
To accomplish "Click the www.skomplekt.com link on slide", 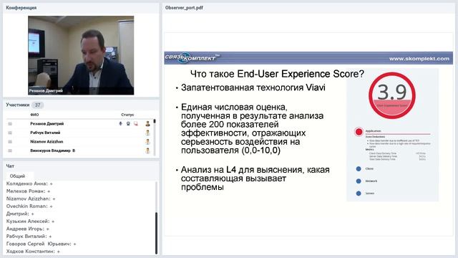I will click(419, 59).
